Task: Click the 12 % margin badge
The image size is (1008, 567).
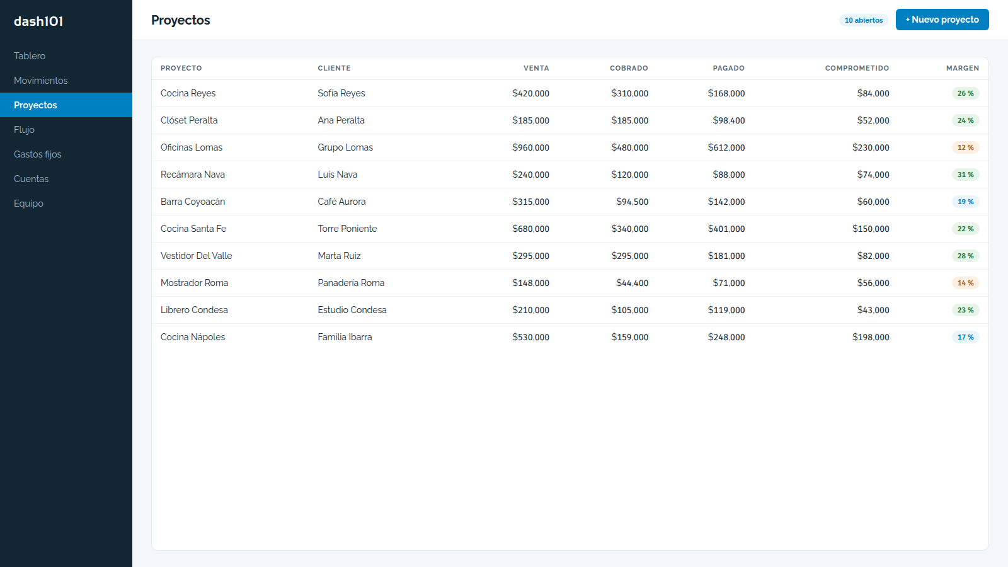Action: 965,147
